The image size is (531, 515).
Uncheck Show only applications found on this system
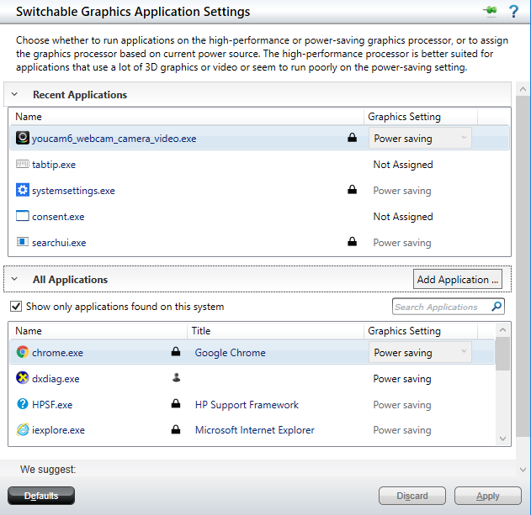click(x=15, y=307)
